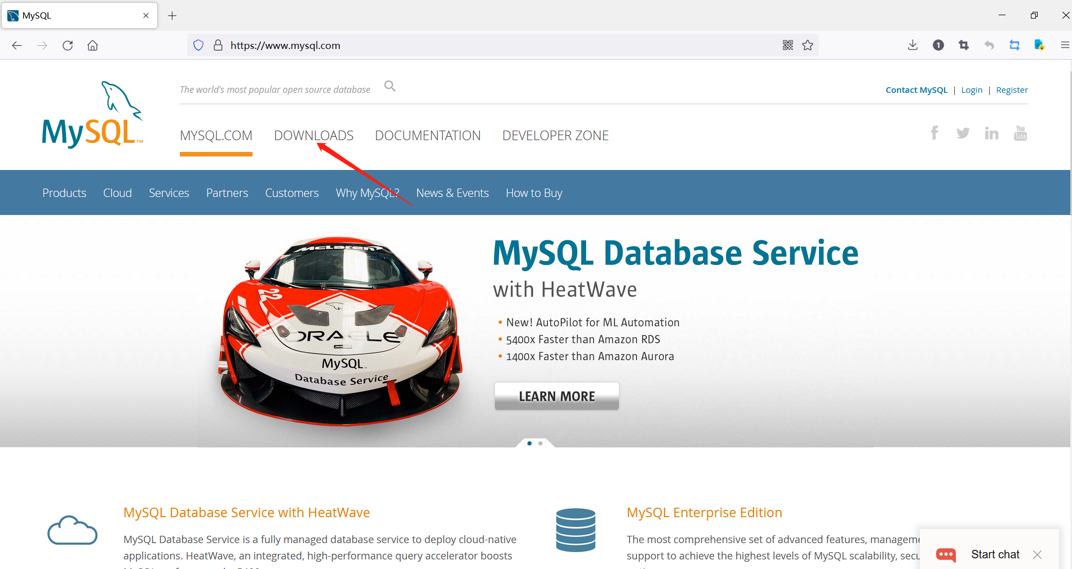Click the cloud icon beside Database Service
This screenshot has width=1072, height=569.
click(73, 530)
